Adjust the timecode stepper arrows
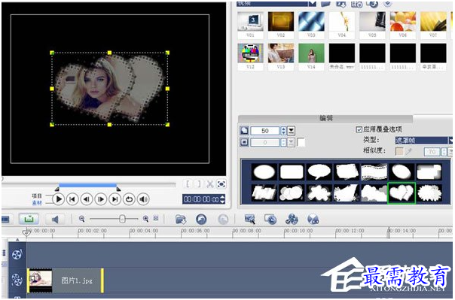Image resolution: width=455 pixels, height=300 pixels. 222,199
